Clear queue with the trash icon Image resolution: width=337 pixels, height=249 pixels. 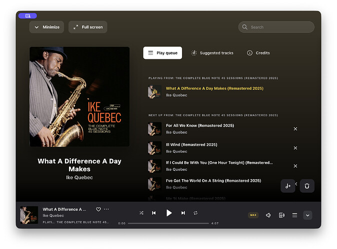tap(307, 186)
